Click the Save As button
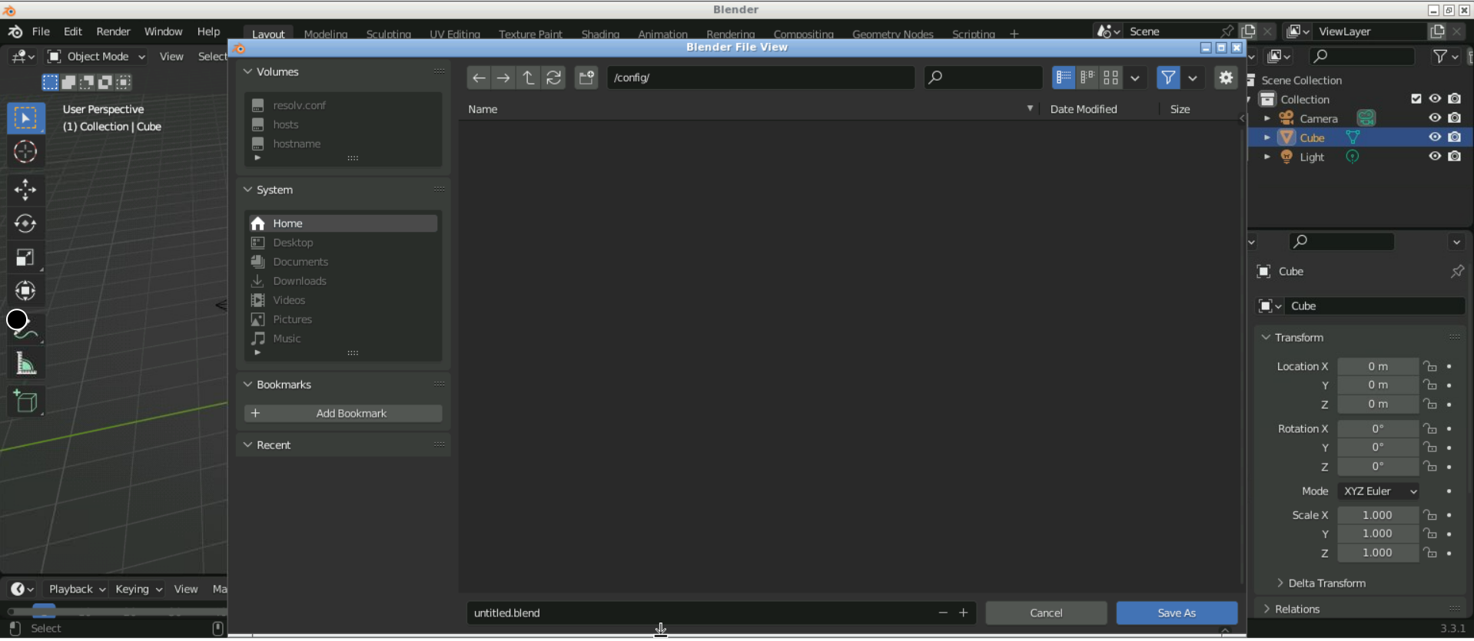Image resolution: width=1474 pixels, height=641 pixels. (1176, 613)
